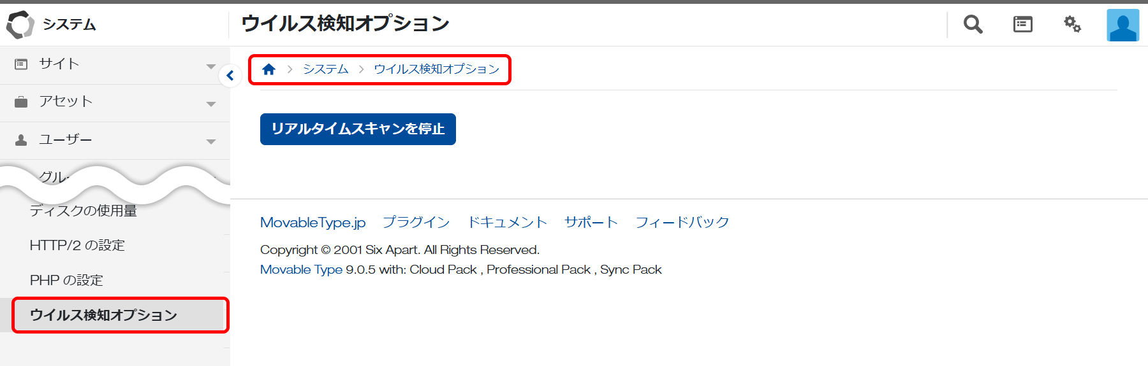Open the プラグイン footer link
1148x366 pixels.
pyautogui.click(x=416, y=222)
